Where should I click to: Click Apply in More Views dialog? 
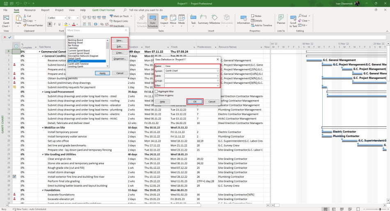[103, 73]
